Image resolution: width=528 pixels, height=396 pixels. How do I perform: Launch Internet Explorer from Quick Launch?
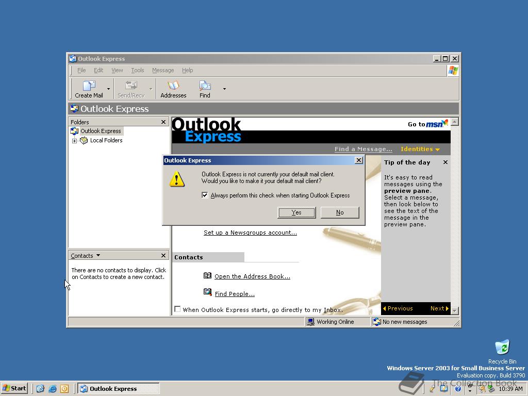pos(53,389)
